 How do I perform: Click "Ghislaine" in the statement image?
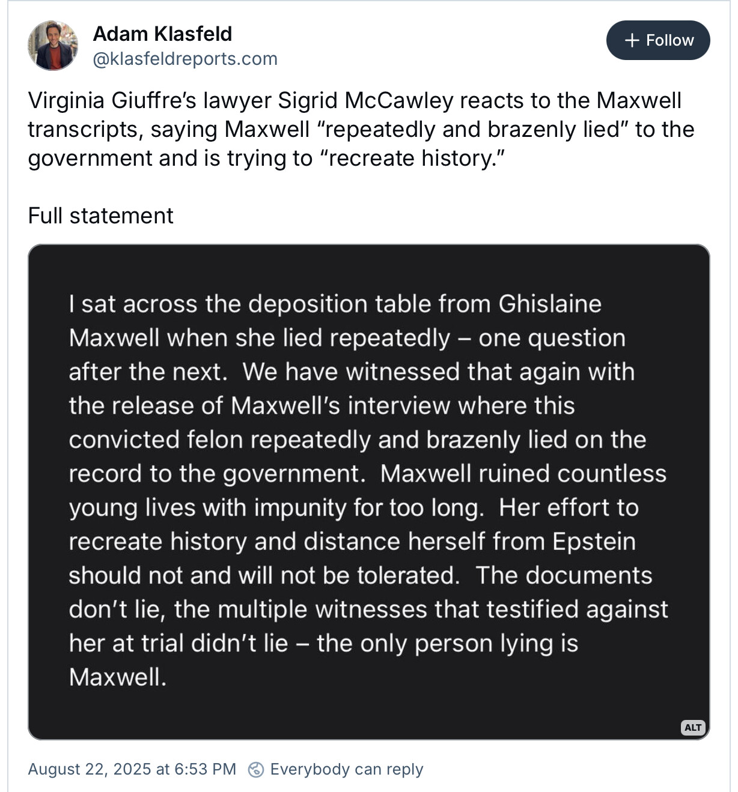pyautogui.click(x=550, y=304)
